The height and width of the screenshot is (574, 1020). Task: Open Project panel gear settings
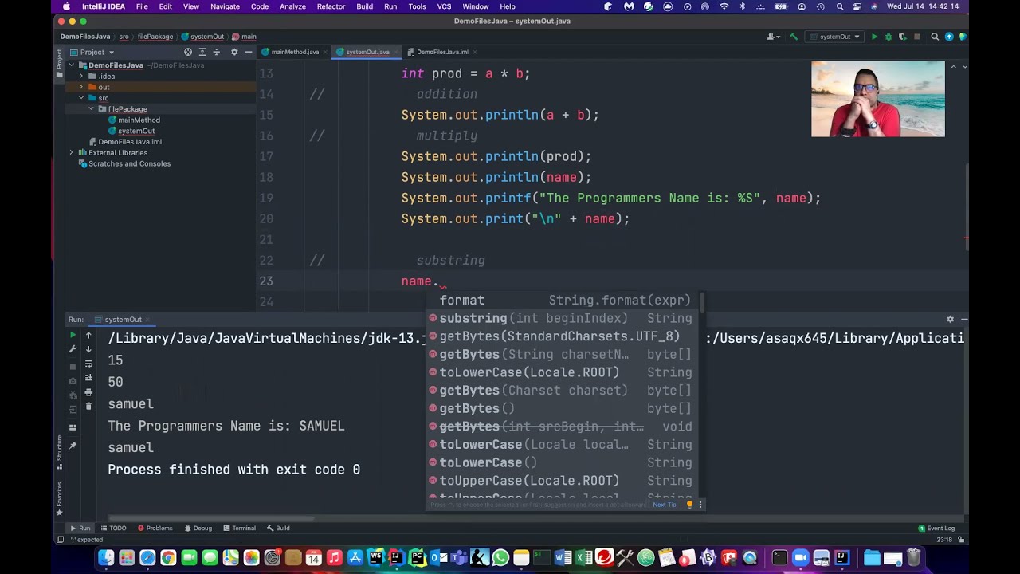234,52
